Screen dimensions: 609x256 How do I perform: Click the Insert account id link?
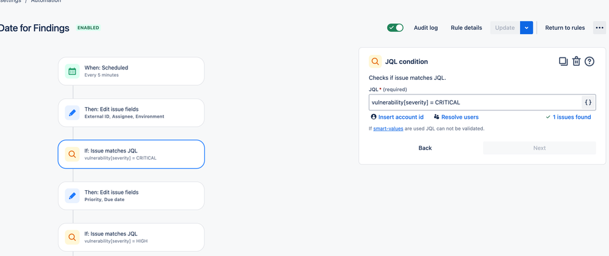point(401,117)
